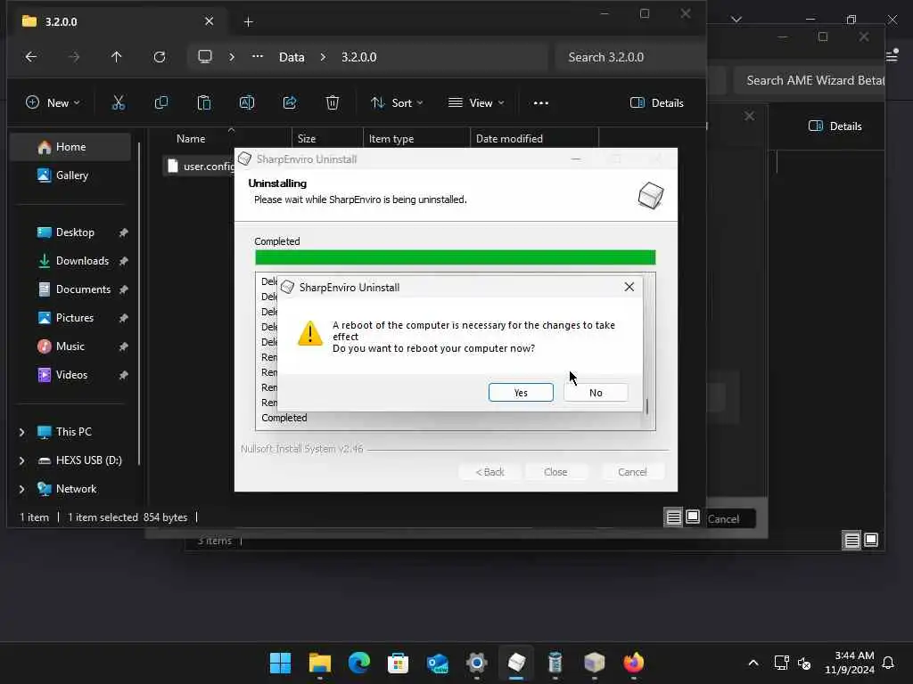This screenshot has height=684, width=913.
Task: Click the Search AME Wizard Beta field
Action: (x=811, y=80)
